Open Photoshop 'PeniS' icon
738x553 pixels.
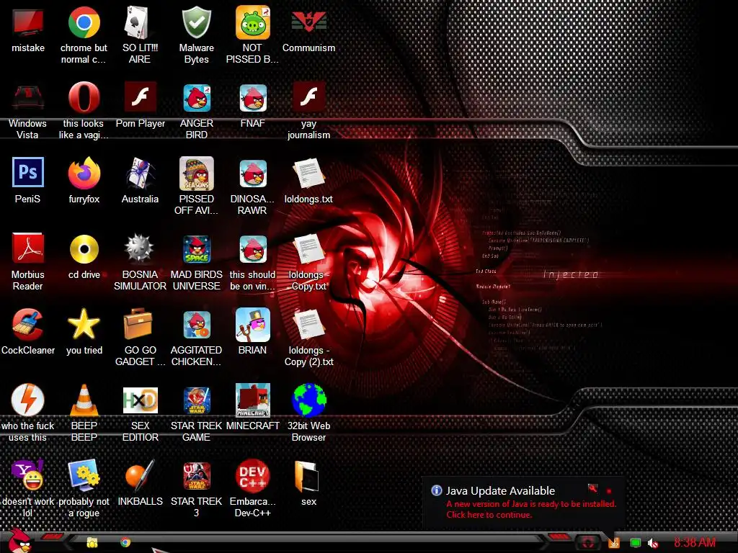coord(28,173)
